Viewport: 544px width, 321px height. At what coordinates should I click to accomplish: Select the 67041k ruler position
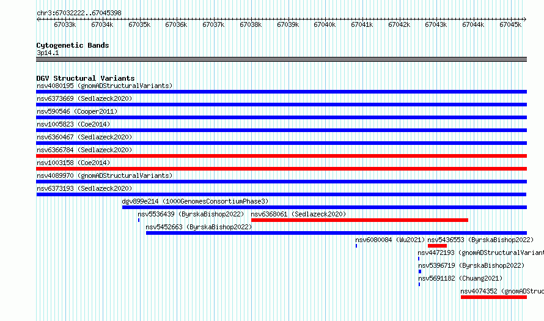(x=362, y=24)
